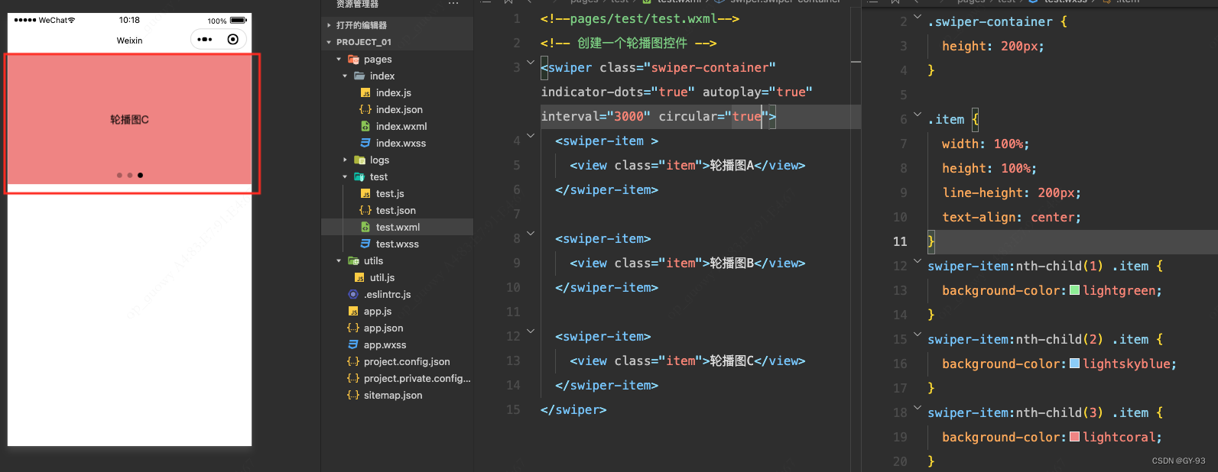
Task: Fold nth-child(1) rule at wxss line 12
Action: [918, 261]
